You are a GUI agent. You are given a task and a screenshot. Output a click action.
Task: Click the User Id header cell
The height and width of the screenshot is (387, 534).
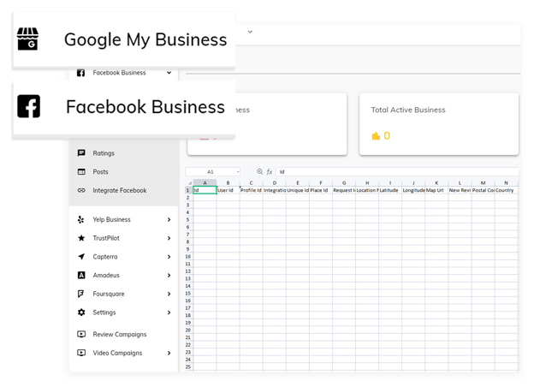[228, 190]
